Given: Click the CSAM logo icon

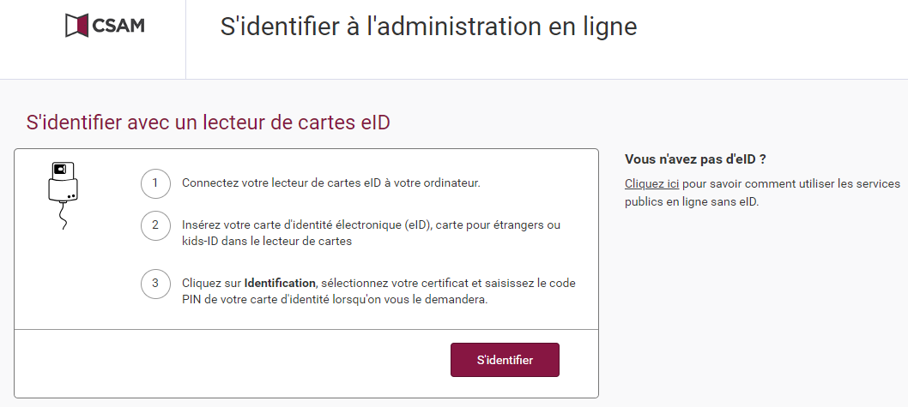Looking at the screenshot, I should [76, 26].
